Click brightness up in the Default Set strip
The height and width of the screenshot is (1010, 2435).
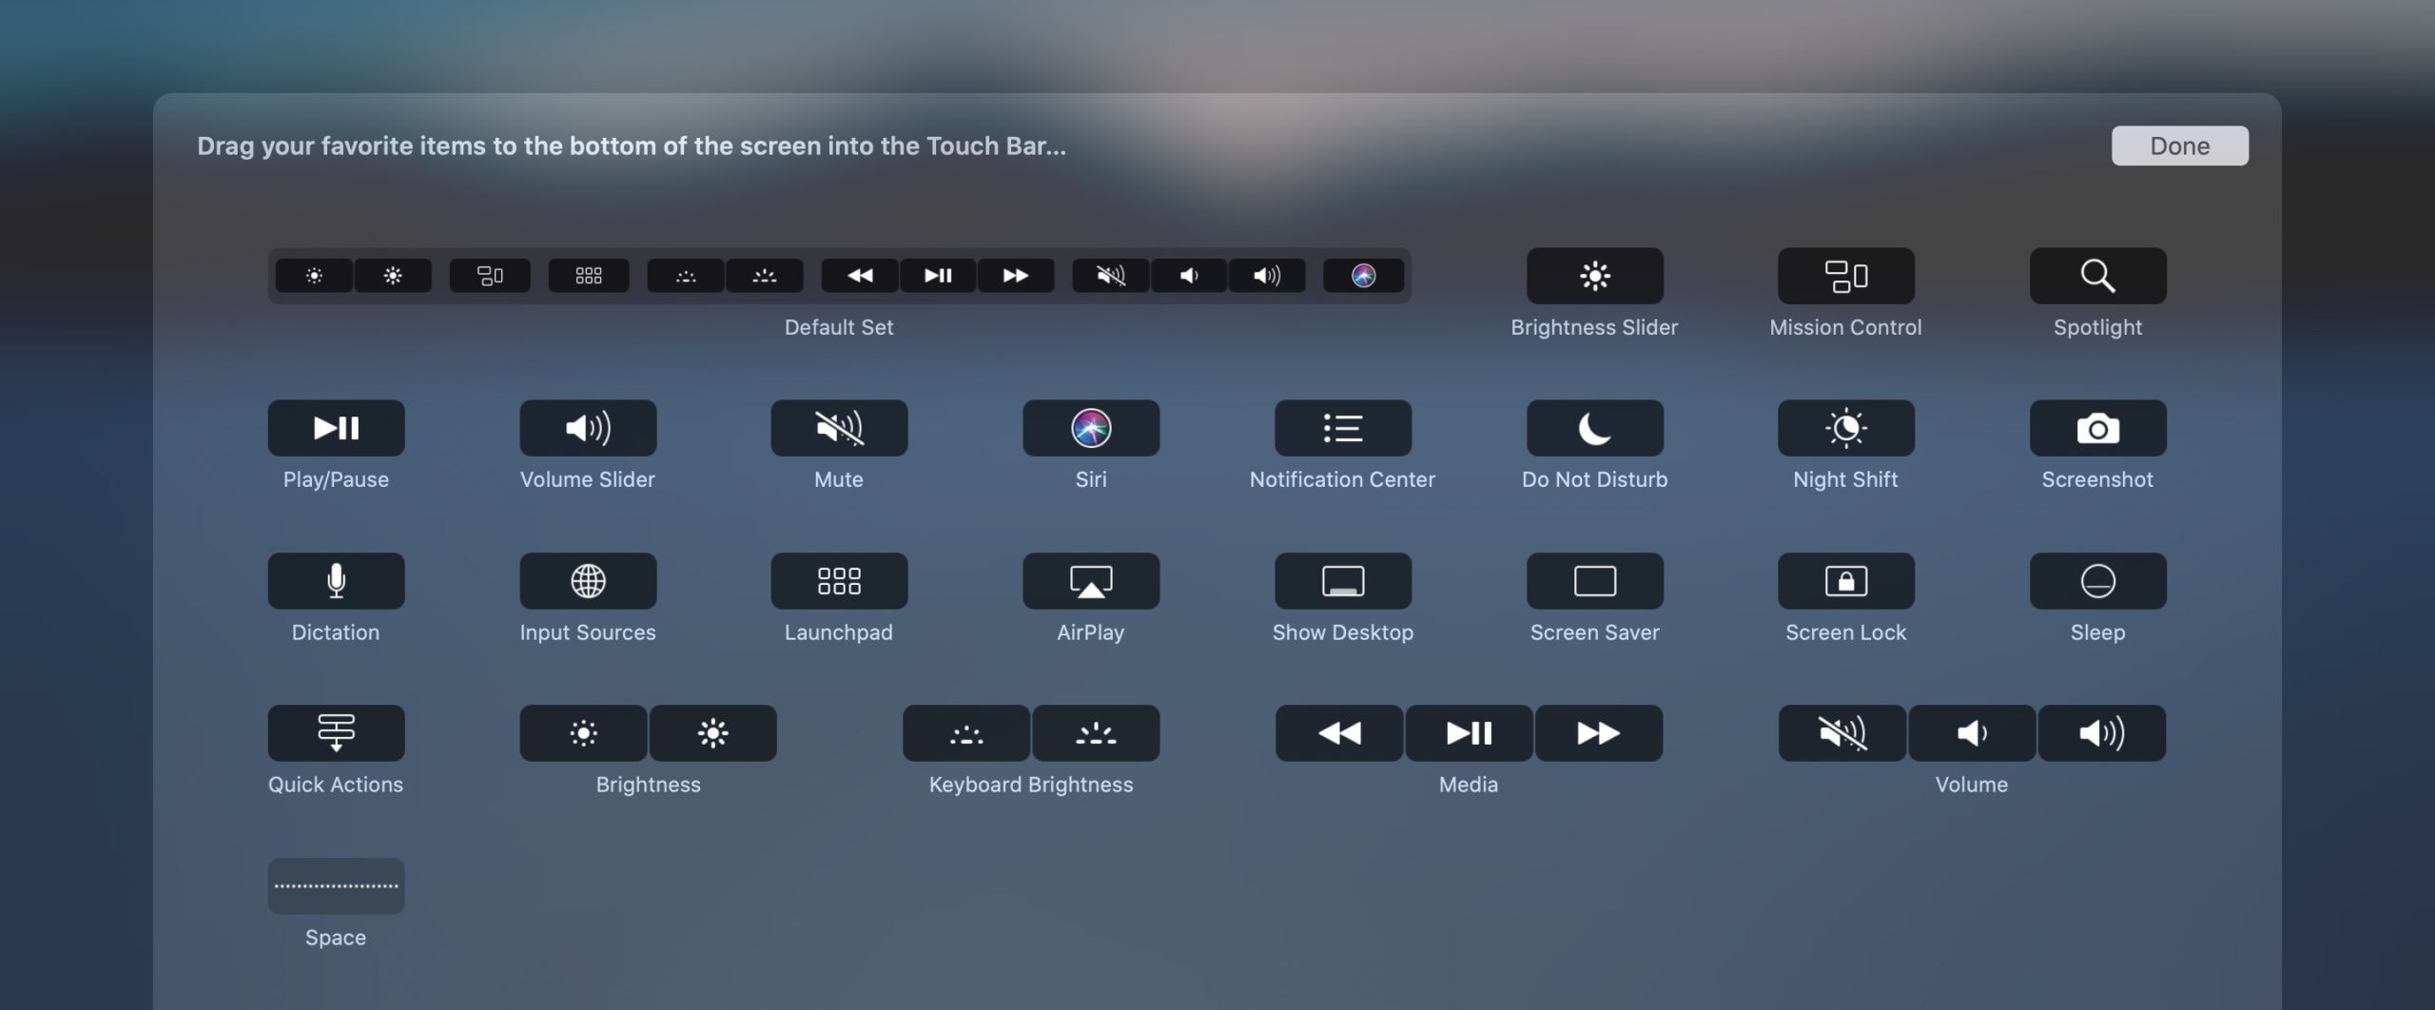tap(393, 276)
